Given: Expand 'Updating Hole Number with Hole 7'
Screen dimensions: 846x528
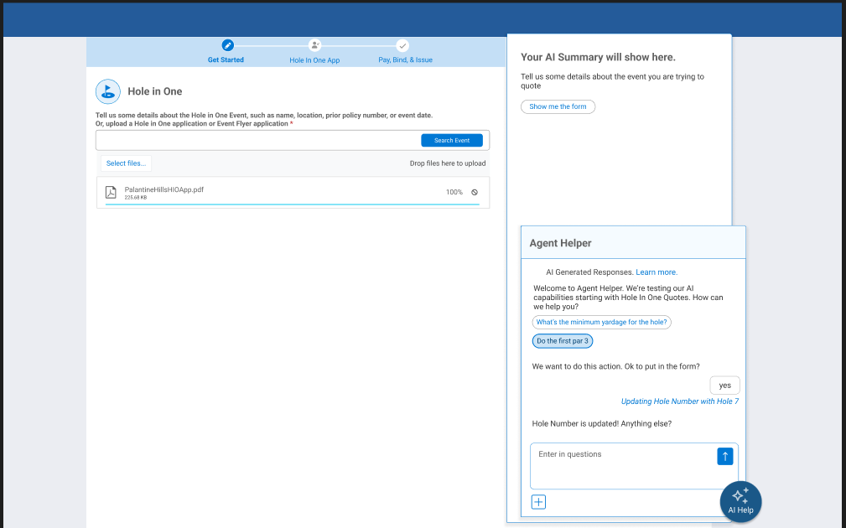Looking at the screenshot, I should pyautogui.click(x=679, y=401).
